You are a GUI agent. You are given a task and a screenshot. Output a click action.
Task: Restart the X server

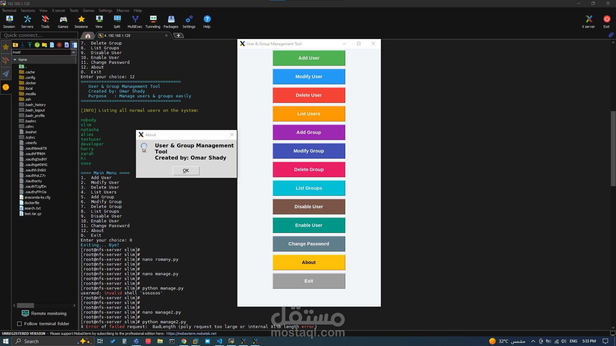pyautogui.click(x=588, y=21)
